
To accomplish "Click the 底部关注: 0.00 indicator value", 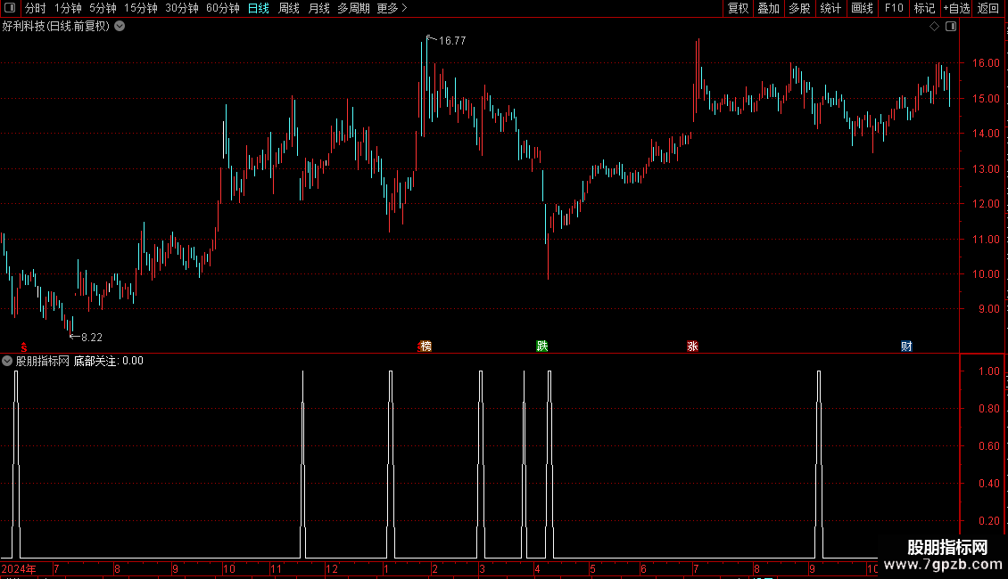I will [x=109, y=361].
